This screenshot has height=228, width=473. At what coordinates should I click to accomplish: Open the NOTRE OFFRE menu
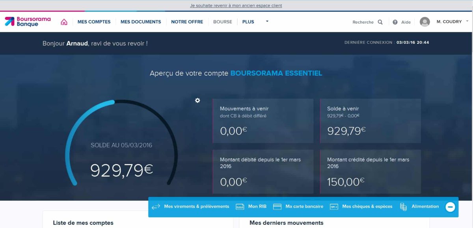(x=187, y=22)
